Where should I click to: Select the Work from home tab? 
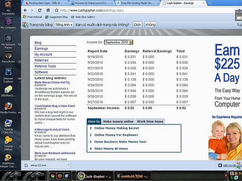(x=150, y=121)
